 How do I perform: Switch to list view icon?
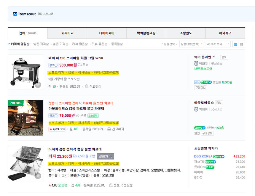click(x=235, y=44)
